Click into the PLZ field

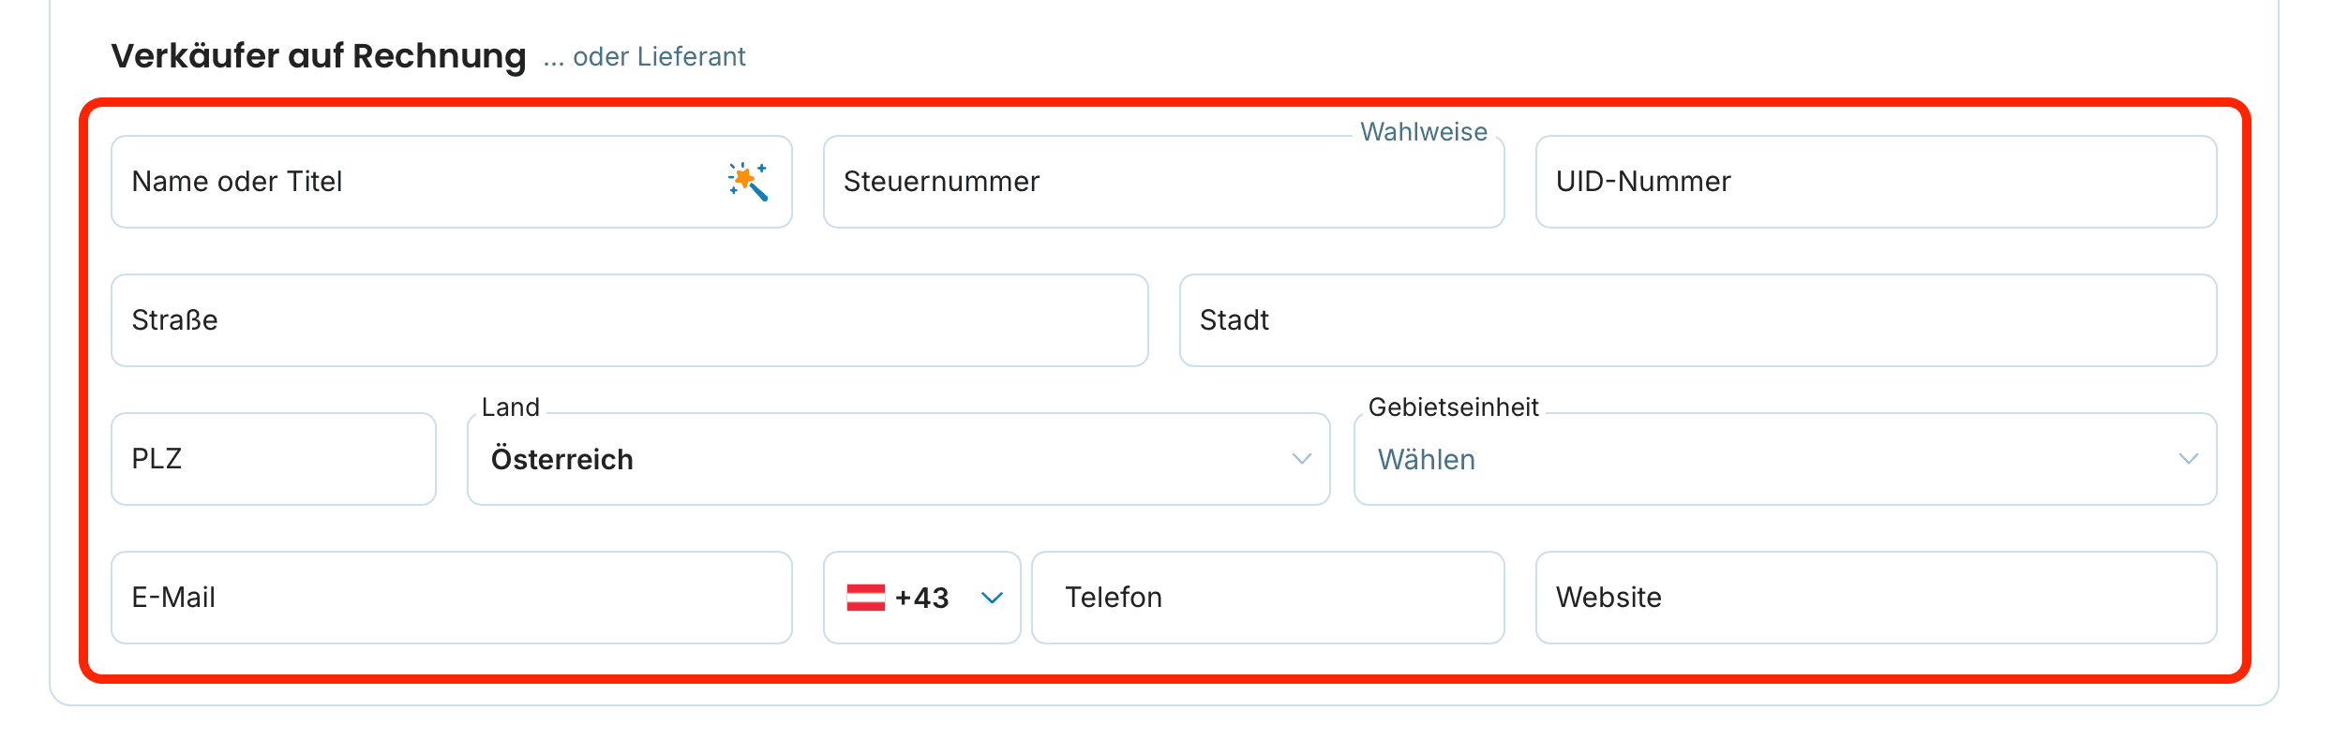click(x=274, y=459)
